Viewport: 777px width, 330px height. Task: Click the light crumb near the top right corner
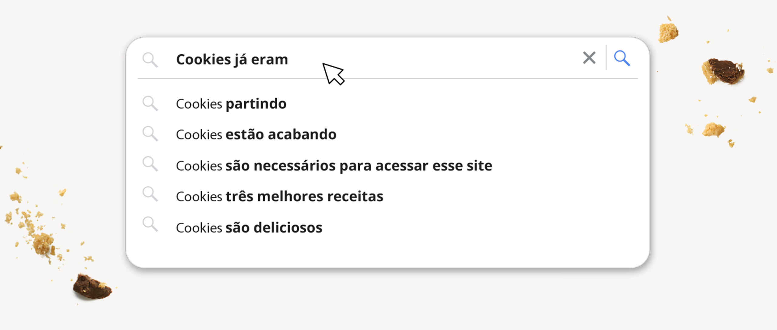pos(668,32)
